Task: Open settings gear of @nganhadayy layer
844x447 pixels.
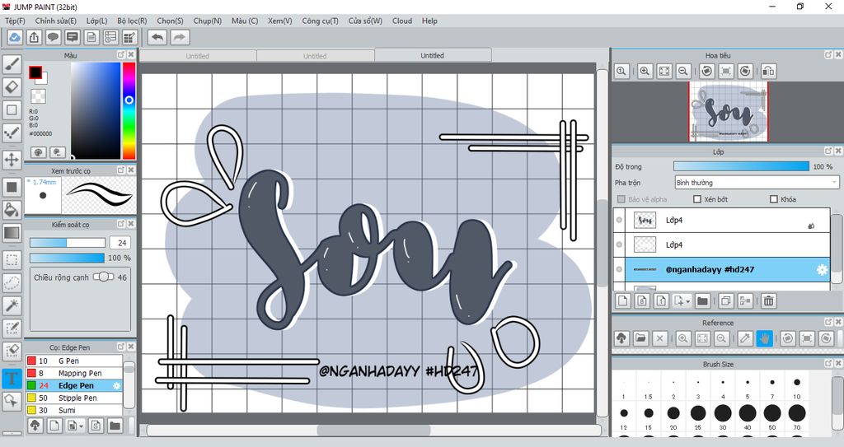Action: [x=822, y=269]
